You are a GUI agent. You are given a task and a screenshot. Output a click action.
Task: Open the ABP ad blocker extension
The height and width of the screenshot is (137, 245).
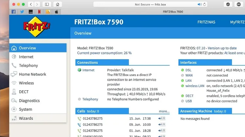click(x=238, y=4)
